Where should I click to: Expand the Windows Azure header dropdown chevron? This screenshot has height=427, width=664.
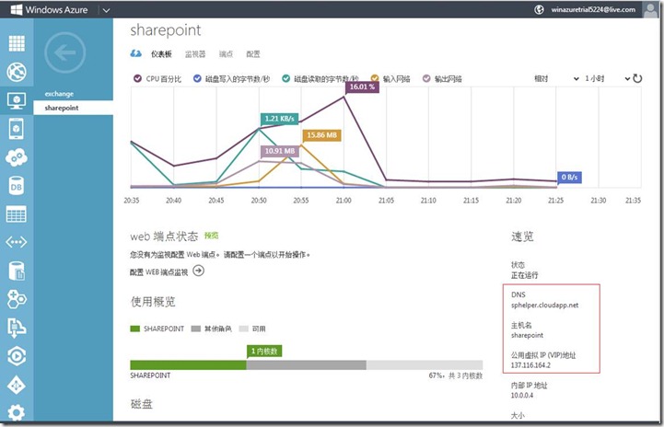106,10
